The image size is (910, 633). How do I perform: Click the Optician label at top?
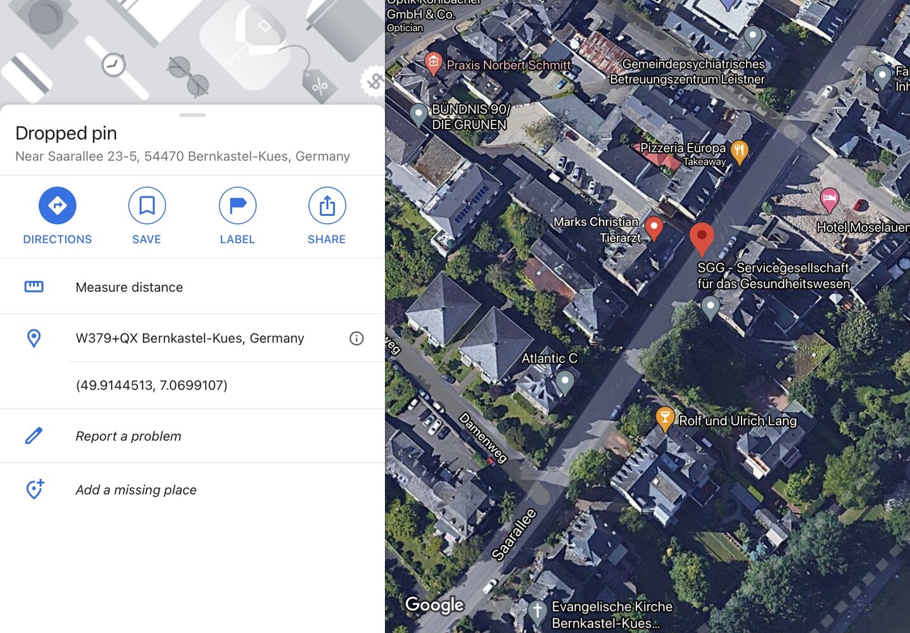[x=405, y=28]
